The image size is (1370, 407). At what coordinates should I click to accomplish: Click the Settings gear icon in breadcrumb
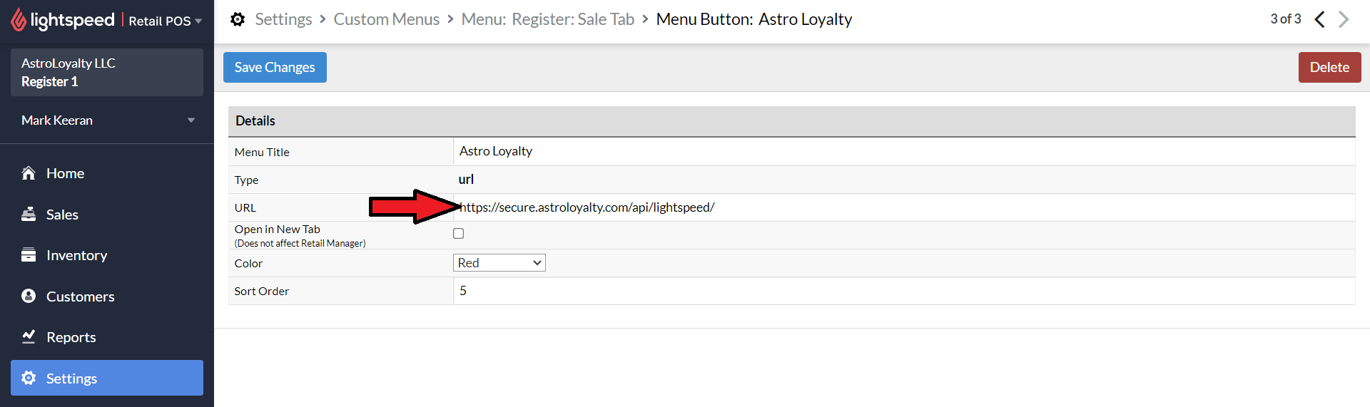(x=238, y=19)
